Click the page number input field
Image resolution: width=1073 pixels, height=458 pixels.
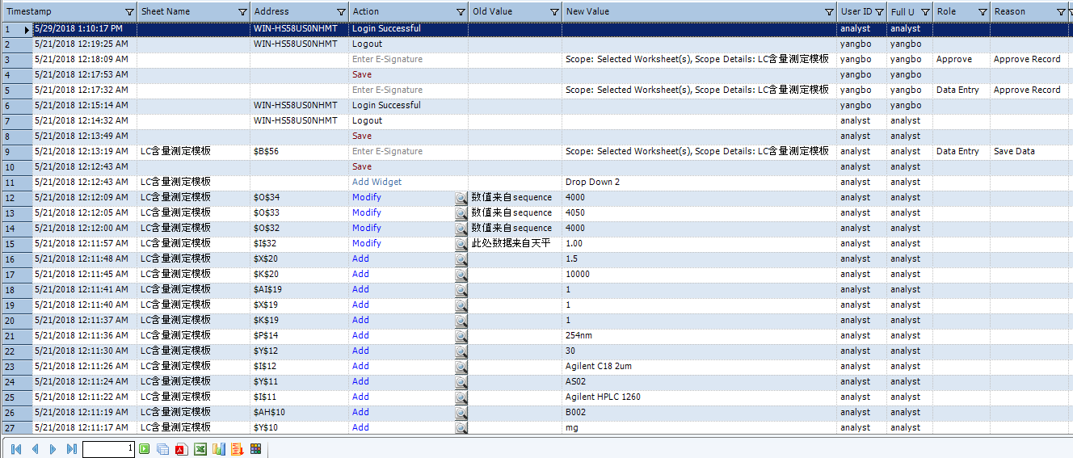pos(108,449)
